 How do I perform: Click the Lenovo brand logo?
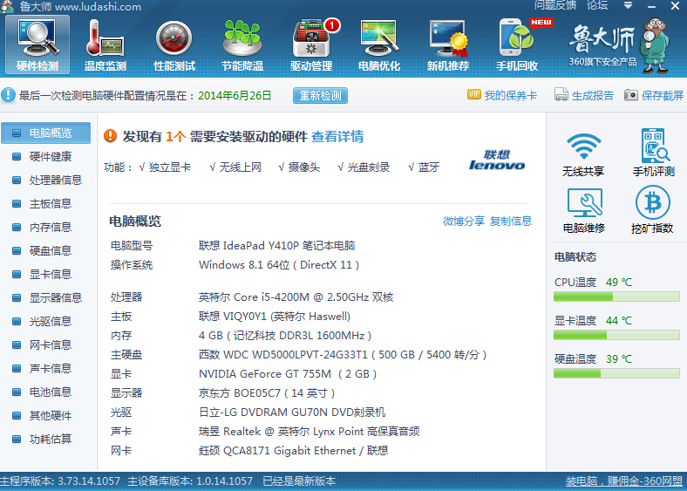[497, 160]
